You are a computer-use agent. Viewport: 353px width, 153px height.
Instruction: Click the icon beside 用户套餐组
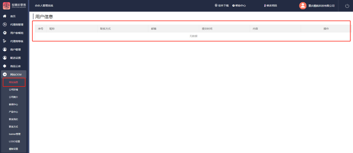click(x=4, y=33)
